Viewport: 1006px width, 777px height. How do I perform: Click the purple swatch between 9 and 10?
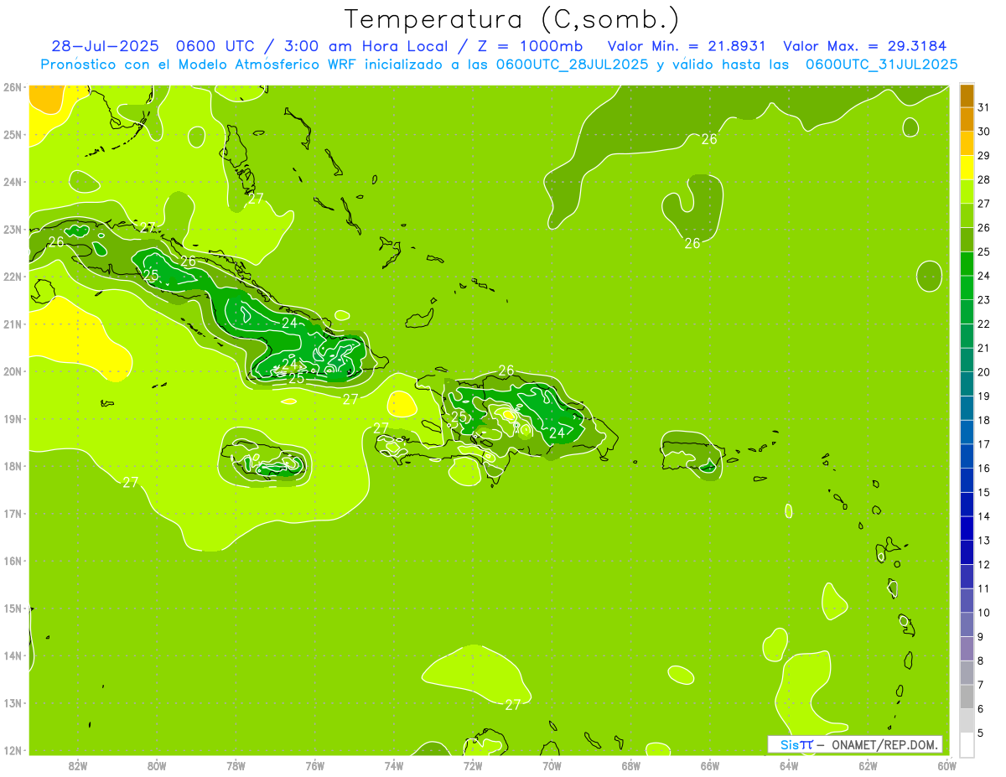967,624
